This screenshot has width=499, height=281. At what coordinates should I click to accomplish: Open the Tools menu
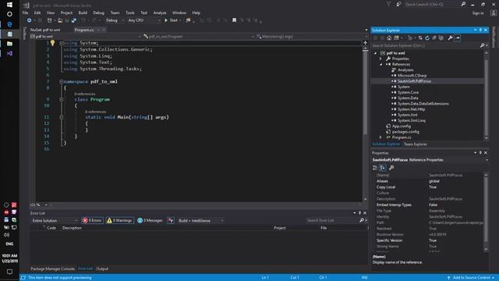click(130, 12)
